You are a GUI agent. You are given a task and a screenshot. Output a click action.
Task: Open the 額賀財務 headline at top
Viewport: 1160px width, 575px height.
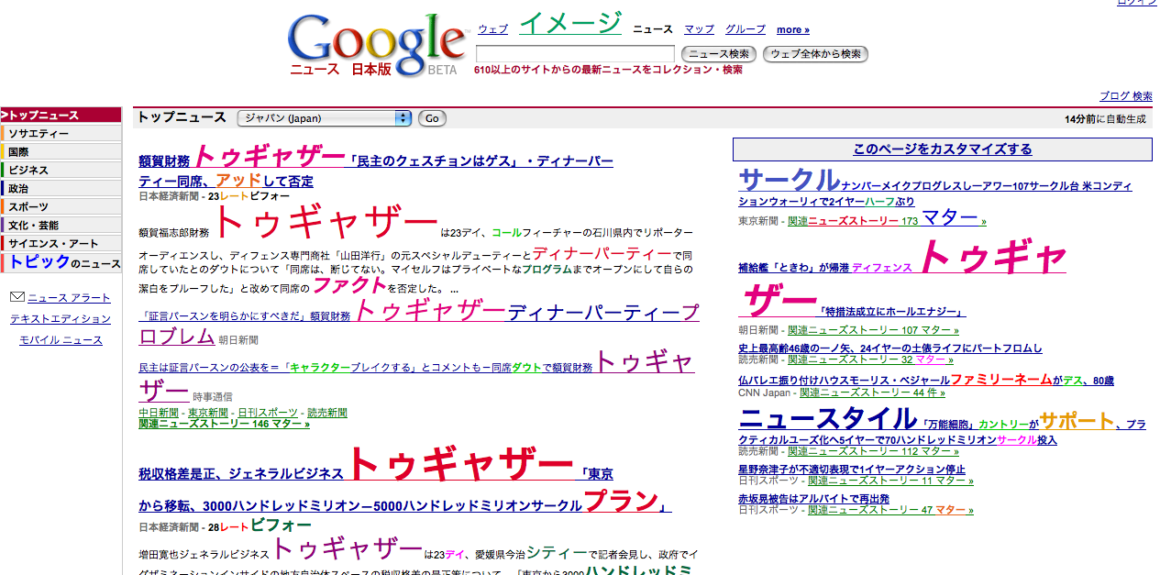(x=376, y=166)
